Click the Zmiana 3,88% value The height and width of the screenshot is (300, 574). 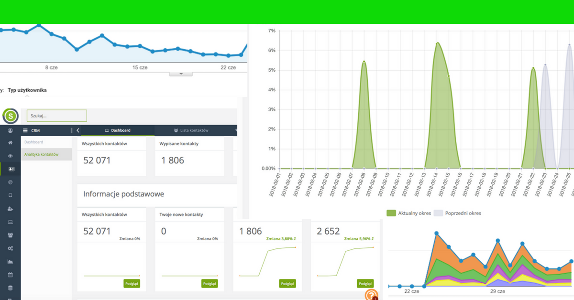pyautogui.click(x=281, y=238)
